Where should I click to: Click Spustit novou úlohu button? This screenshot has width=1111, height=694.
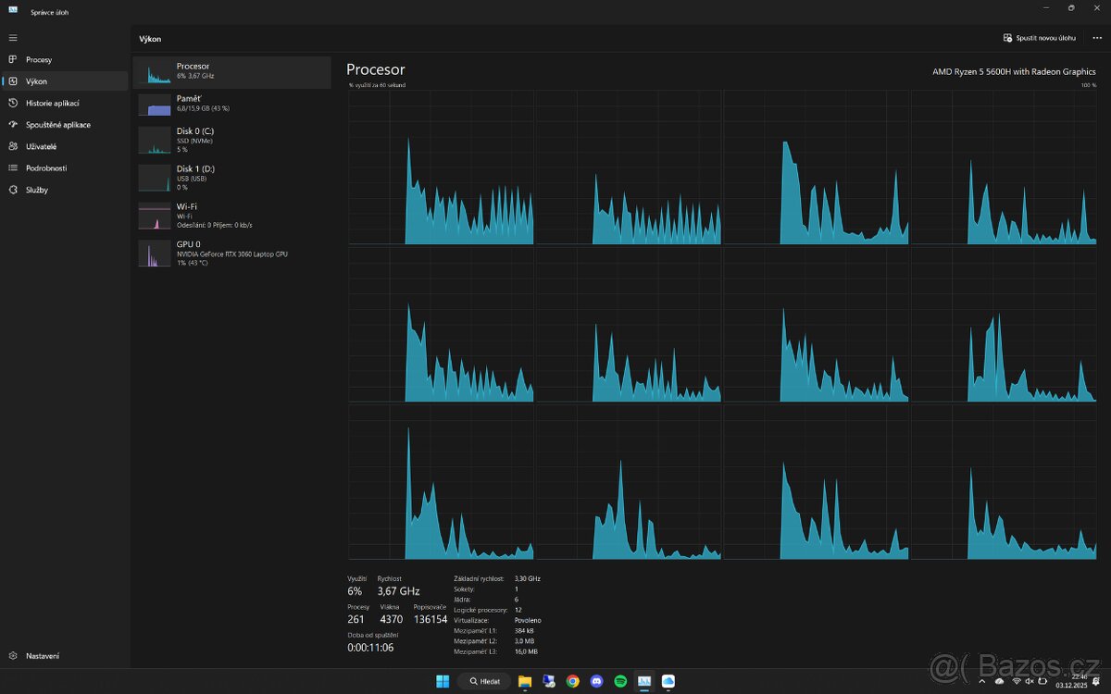pyautogui.click(x=1039, y=38)
